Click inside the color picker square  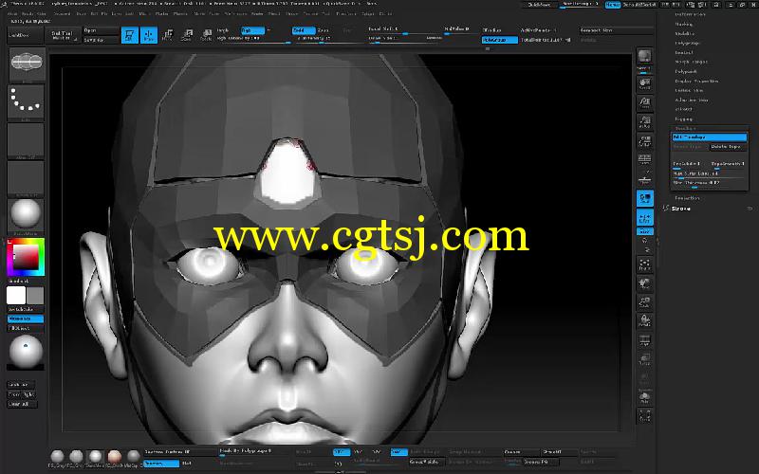coord(26,257)
